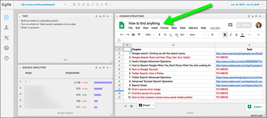This screenshot has height=118, width=267.
Task: Click the monitor icon in top toolbar
Action: (x=97, y=5)
